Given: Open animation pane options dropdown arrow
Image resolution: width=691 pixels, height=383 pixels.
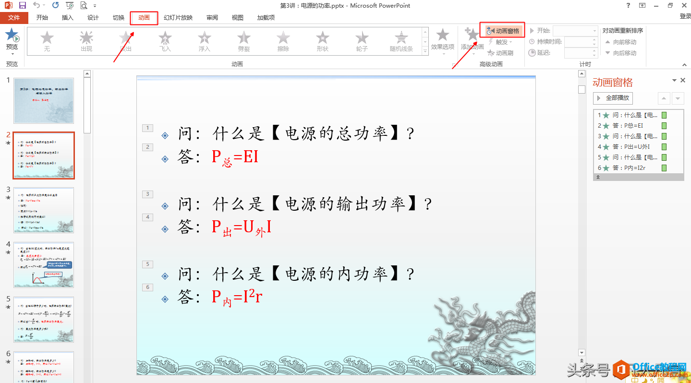Looking at the screenshot, I should pos(674,81).
